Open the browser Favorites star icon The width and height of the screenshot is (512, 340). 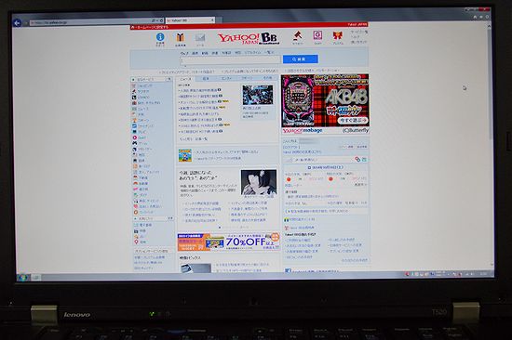[x=481, y=17]
